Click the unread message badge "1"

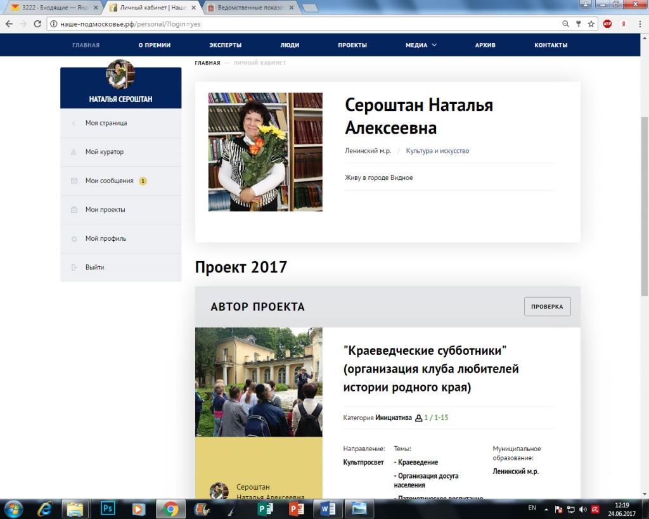[143, 181]
